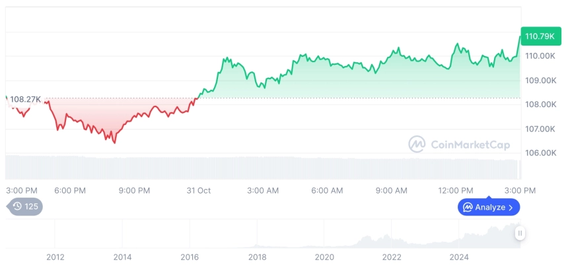Click the history clock icon showing 125

tap(18, 207)
